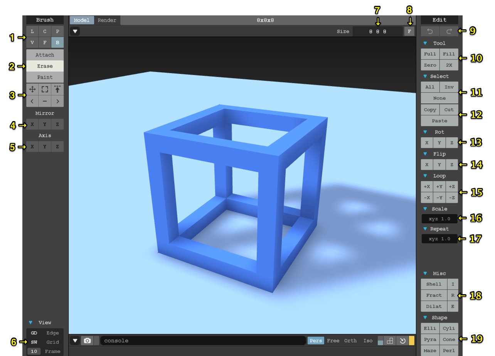Collapse the Tool section triangle

click(x=425, y=43)
